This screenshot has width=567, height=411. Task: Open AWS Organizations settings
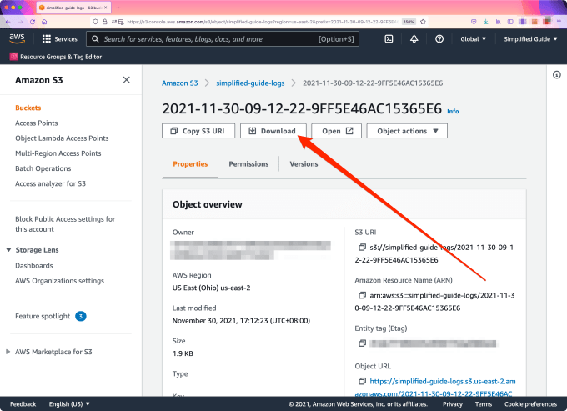point(60,281)
